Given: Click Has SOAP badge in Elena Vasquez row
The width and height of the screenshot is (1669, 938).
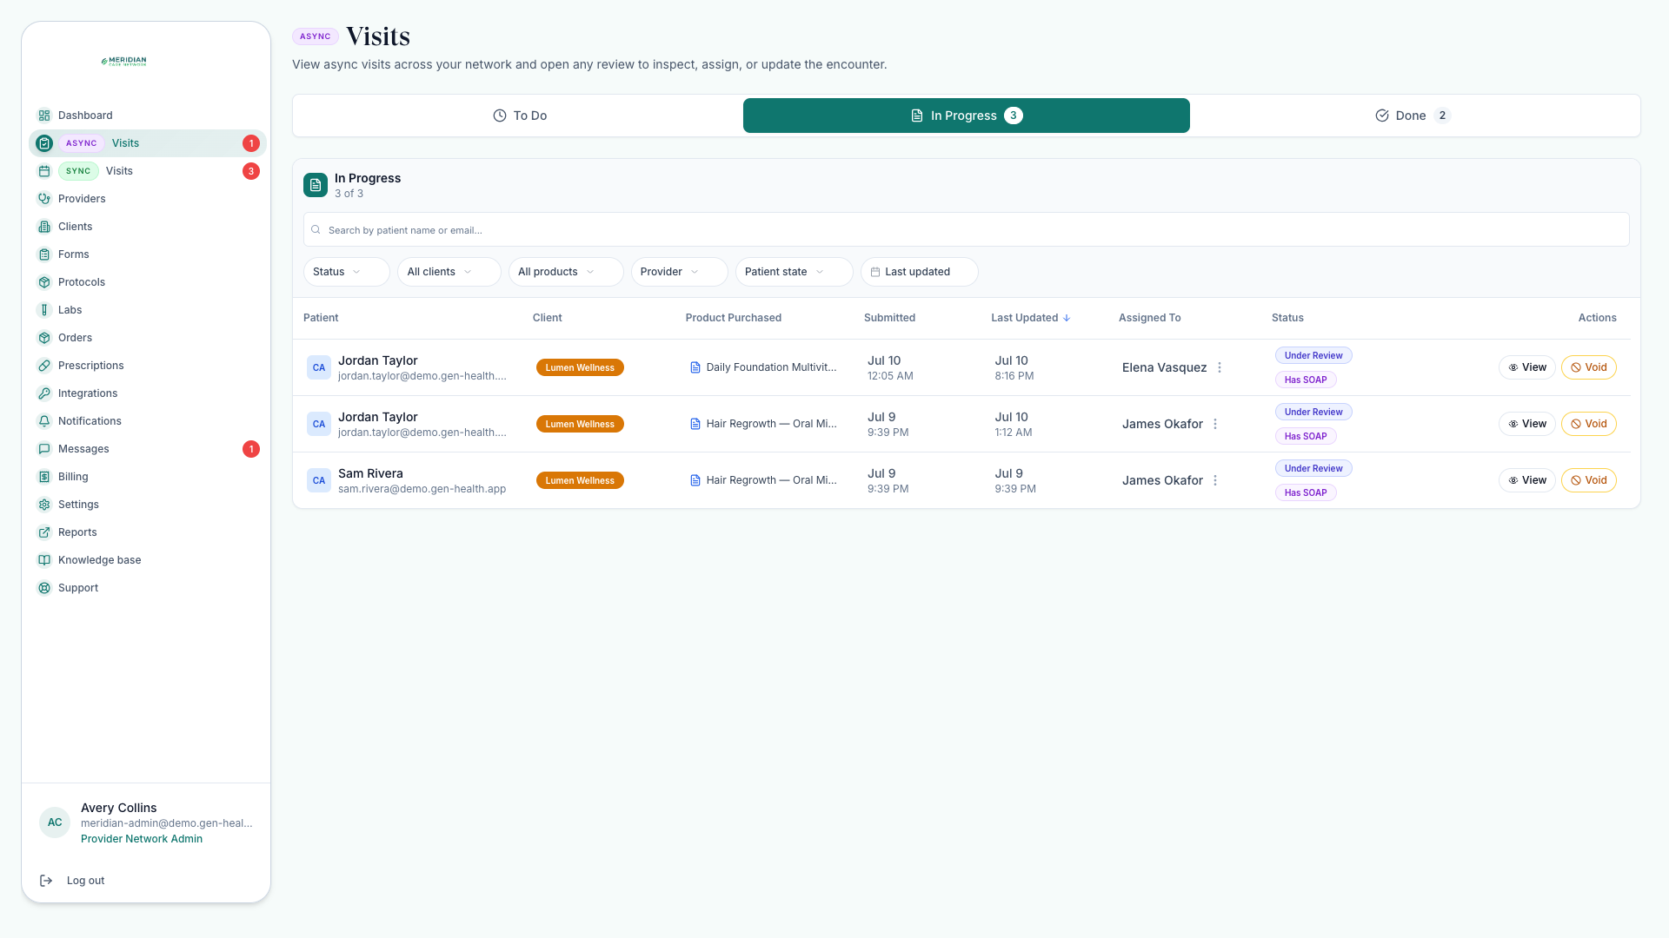Looking at the screenshot, I should (x=1306, y=380).
